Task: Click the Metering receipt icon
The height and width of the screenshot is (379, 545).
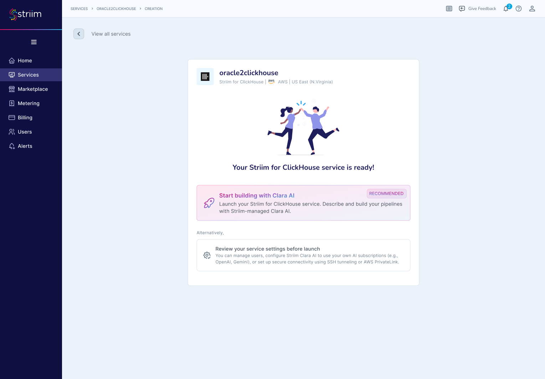Action: click(12, 103)
